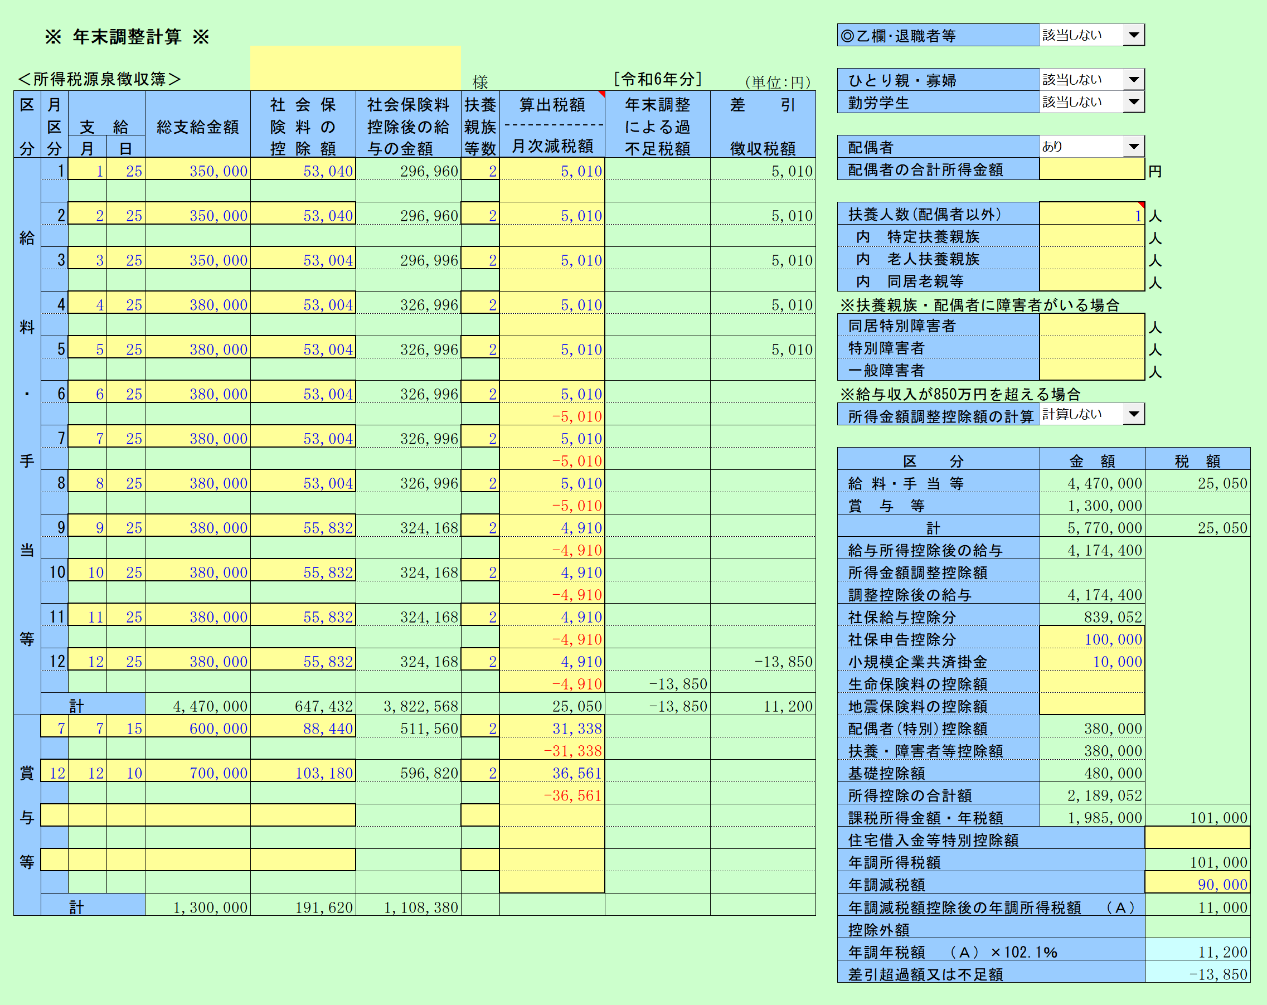Select January 扶養親族等数 cell 2

[x=480, y=169]
